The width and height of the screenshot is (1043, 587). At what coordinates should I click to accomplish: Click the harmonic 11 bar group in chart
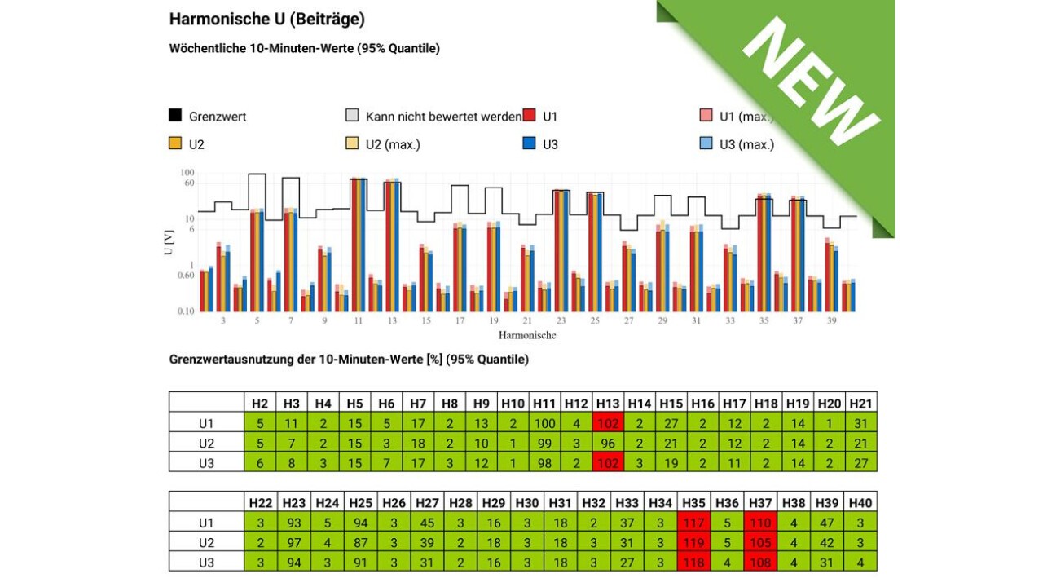(359, 245)
